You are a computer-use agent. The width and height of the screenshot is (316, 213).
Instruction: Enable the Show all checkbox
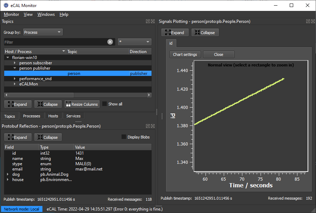tap(105, 104)
